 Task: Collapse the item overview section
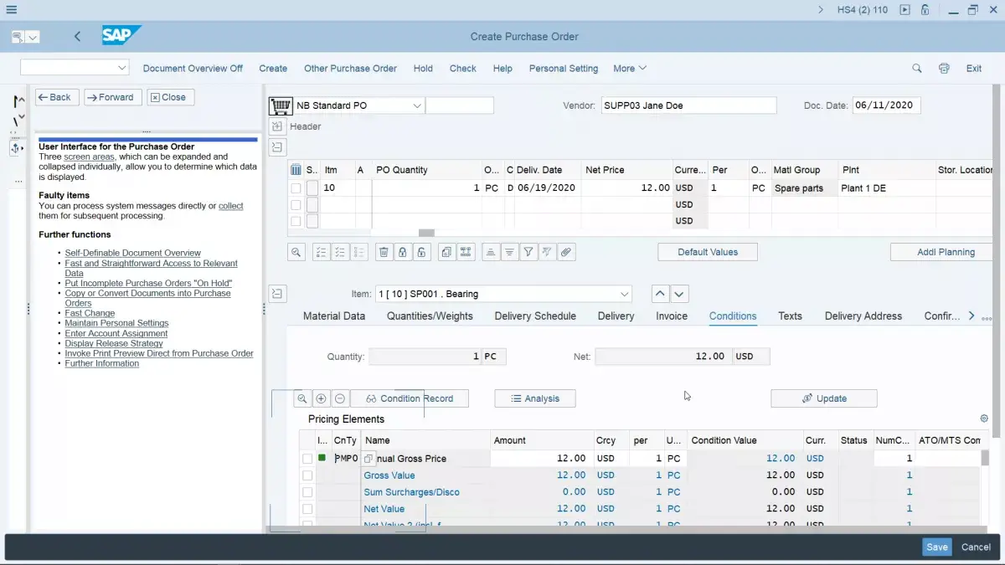[277, 147]
